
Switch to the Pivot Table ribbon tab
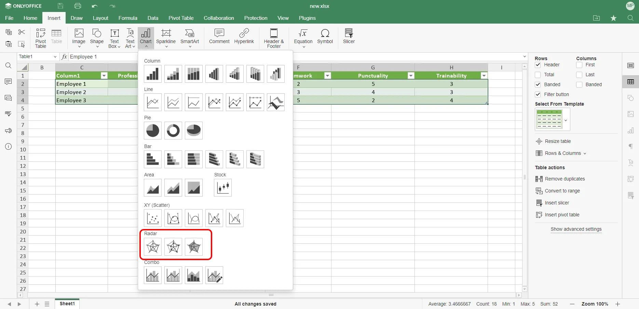181,18
